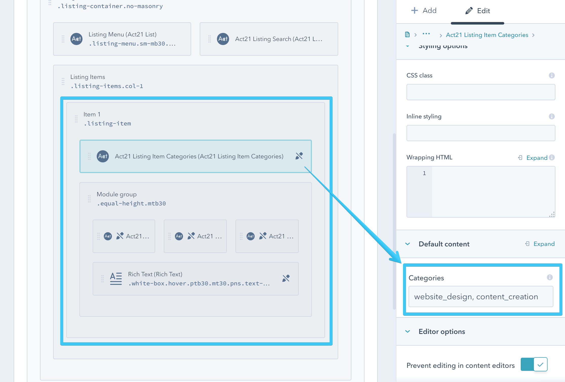Click the page icon in breadcrumb
This screenshot has width=565, height=382.
[x=407, y=35]
